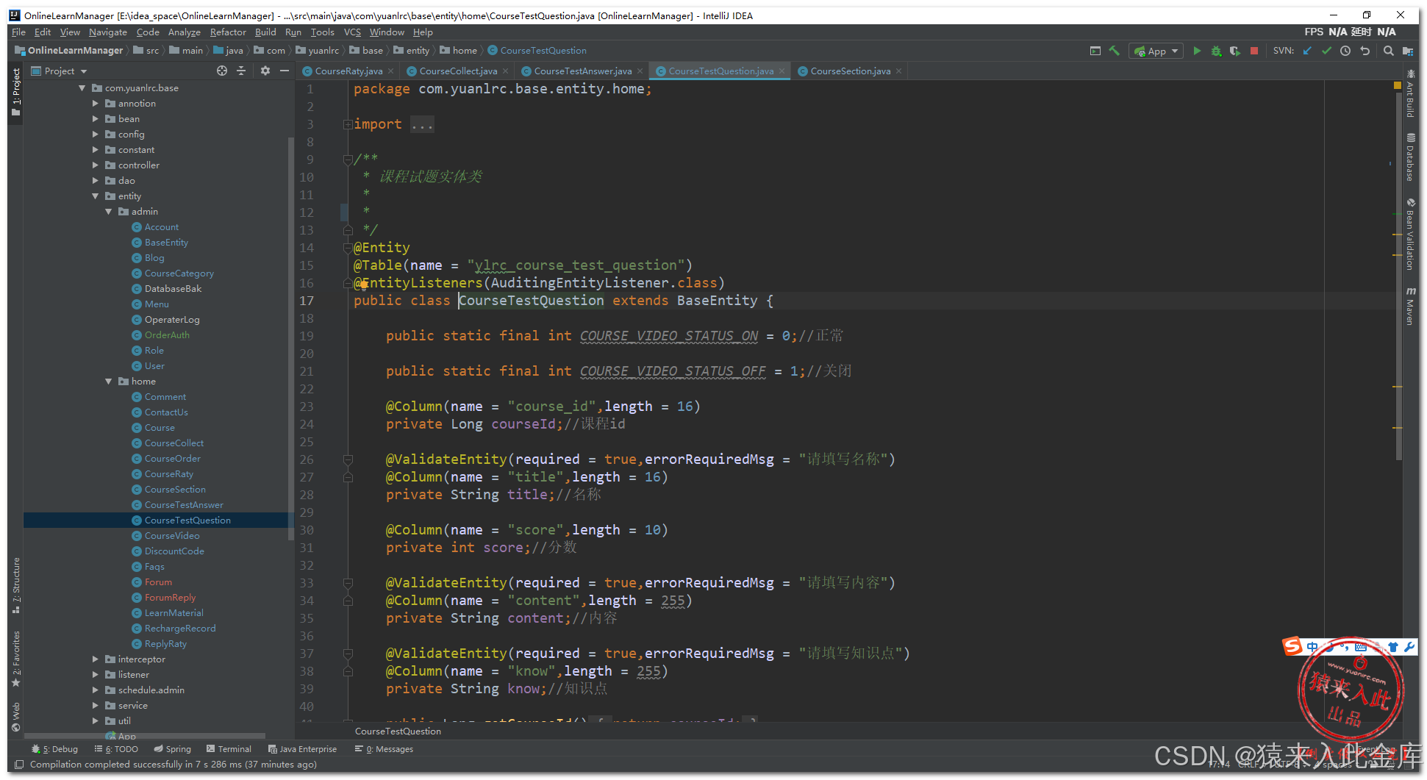The image size is (1427, 780).
Task: Collapse the admin package
Action: coord(108,212)
